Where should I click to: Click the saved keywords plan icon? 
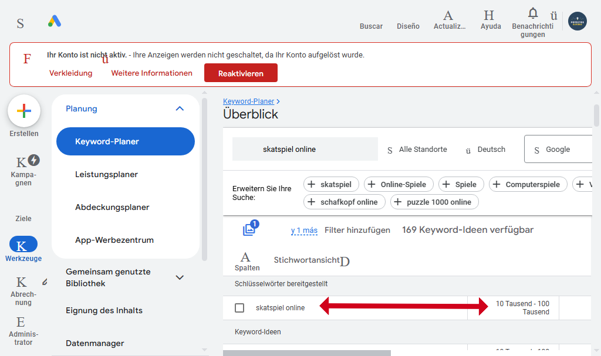[x=249, y=229]
